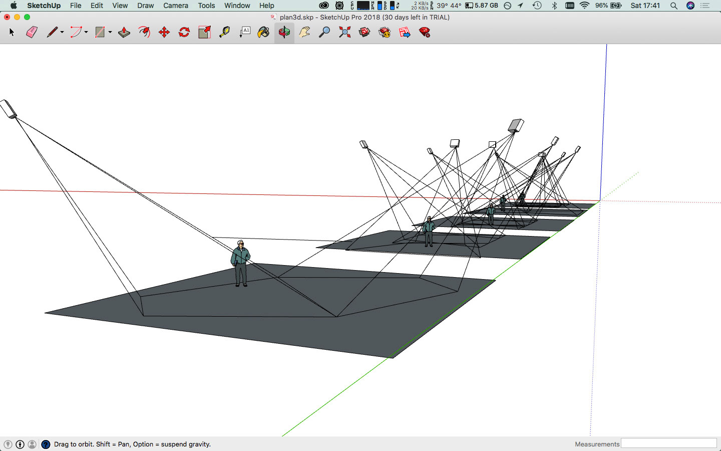Open the Window menu
Screen dimensions: 721x451
click(237, 6)
